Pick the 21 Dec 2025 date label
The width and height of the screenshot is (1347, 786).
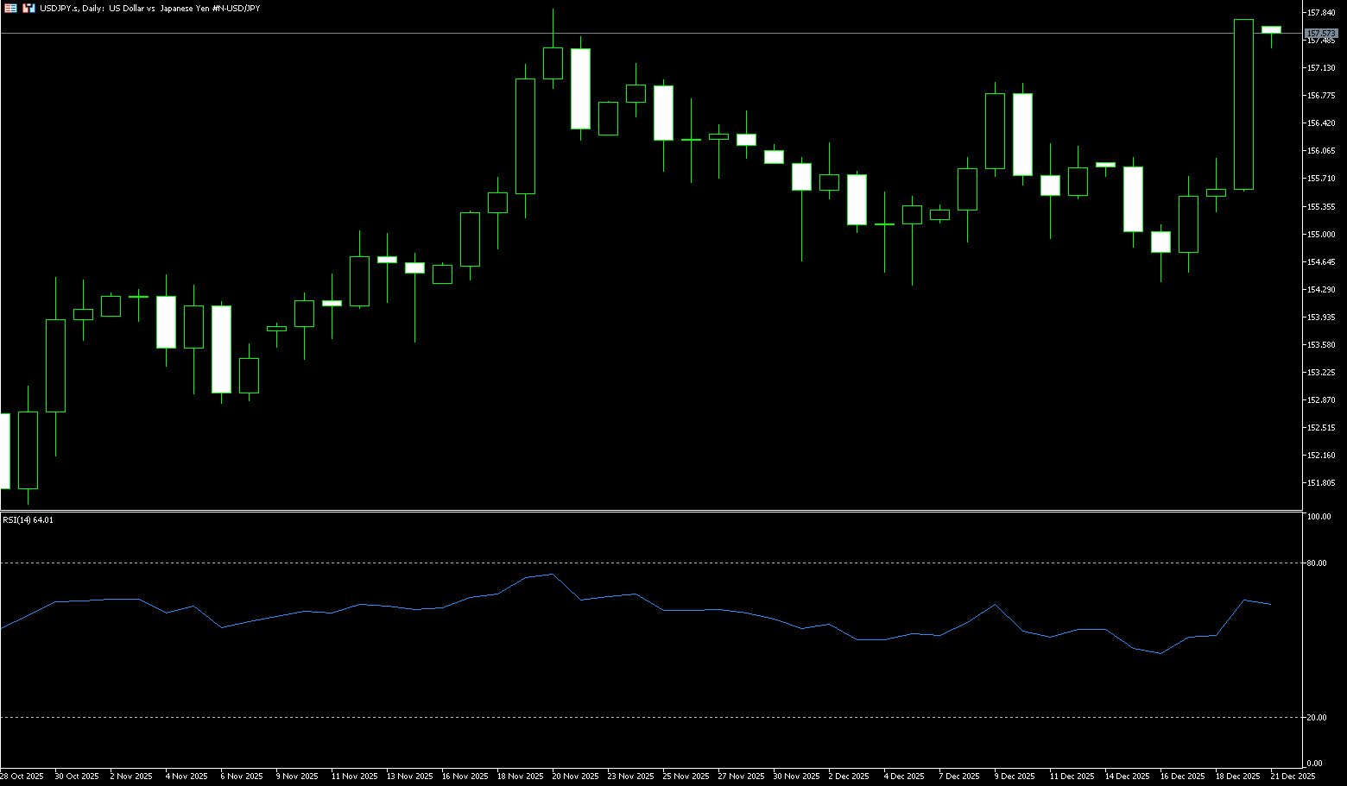point(1293,777)
